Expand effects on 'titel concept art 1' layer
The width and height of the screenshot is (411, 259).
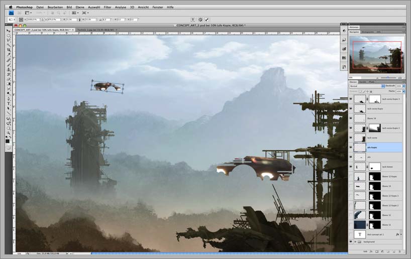[401, 234]
